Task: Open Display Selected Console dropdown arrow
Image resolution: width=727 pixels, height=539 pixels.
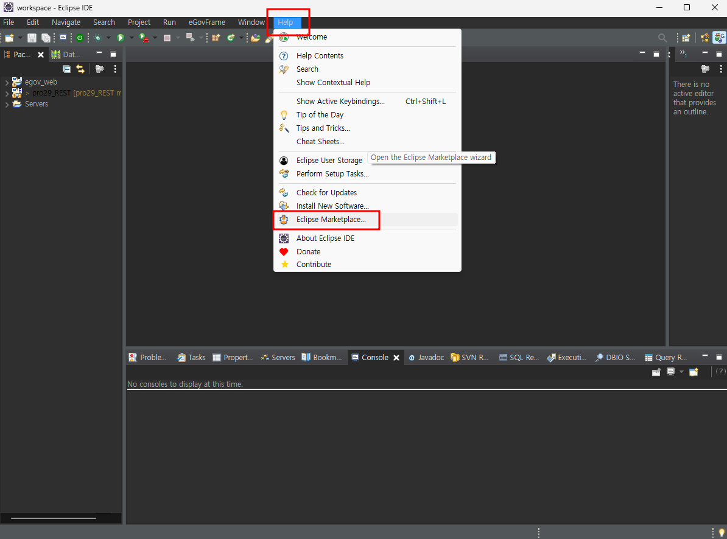Action: (x=681, y=372)
